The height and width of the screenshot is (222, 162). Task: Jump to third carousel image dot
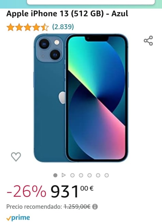72,175
